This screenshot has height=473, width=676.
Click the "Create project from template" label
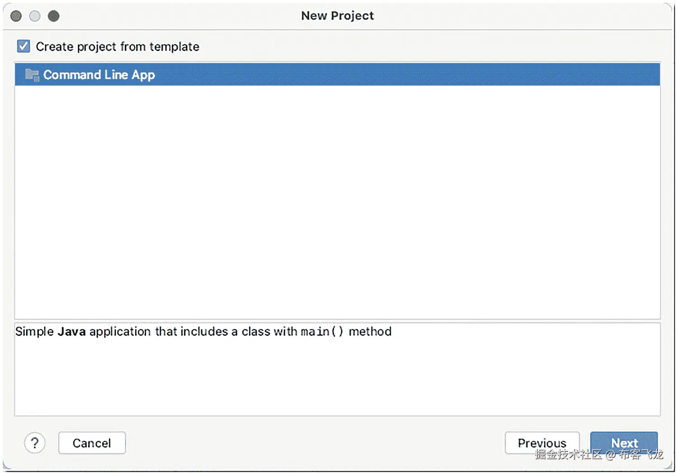click(117, 47)
